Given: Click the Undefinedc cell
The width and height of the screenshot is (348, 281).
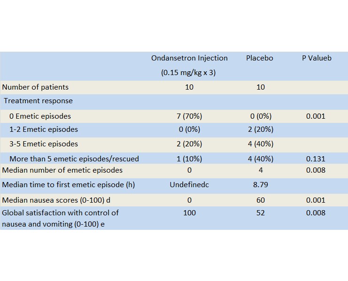Looking at the screenshot, I should pos(189,184).
